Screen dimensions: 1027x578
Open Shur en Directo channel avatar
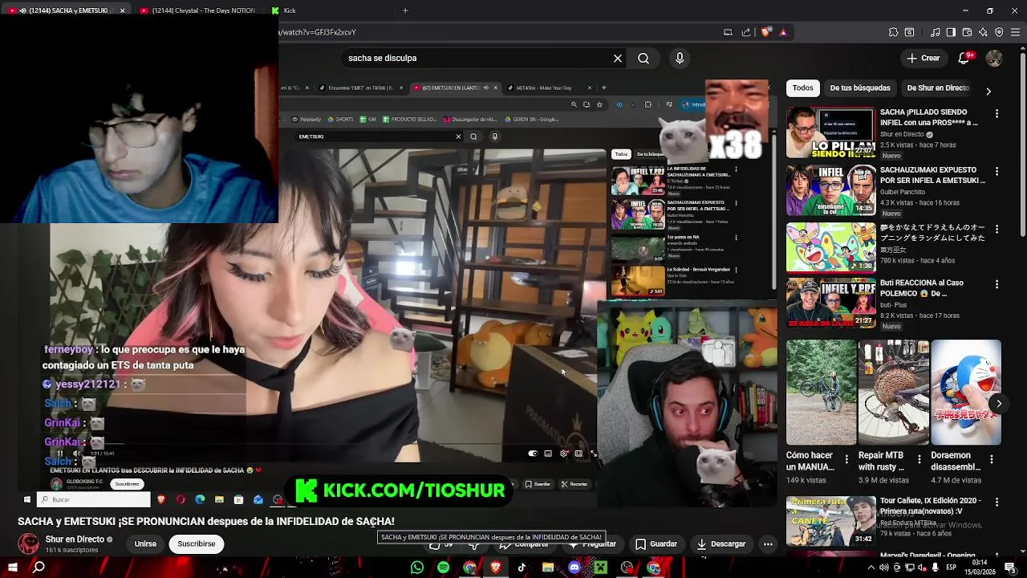click(29, 544)
